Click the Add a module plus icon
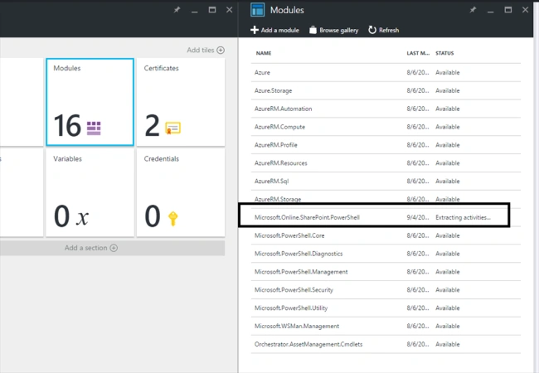This screenshot has width=539, height=373. [x=255, y=30]
